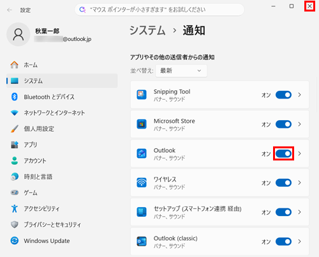Expand Outlook notification settings chevron
Viewport: 319px width, 257px height.
[x=299, y=153]
